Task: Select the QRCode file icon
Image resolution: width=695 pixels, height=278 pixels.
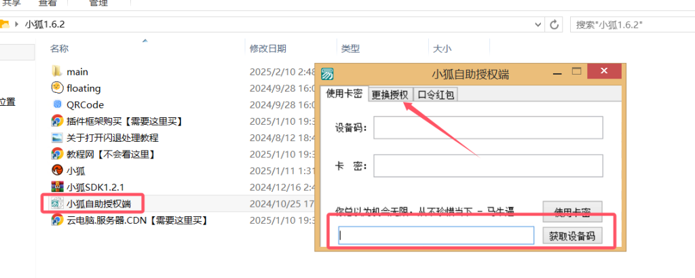Action: click(57, 104)
